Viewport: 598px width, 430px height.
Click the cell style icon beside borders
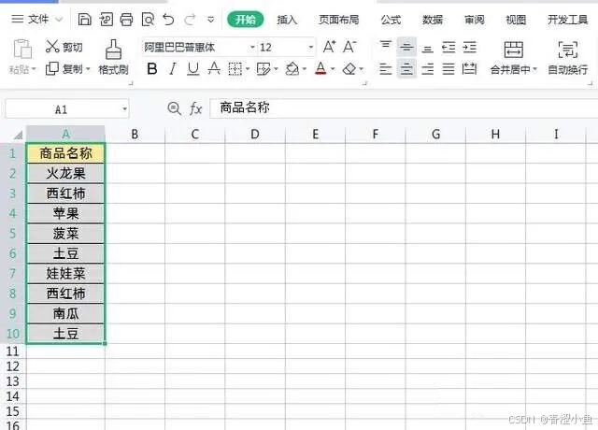[x=263, y=69]
